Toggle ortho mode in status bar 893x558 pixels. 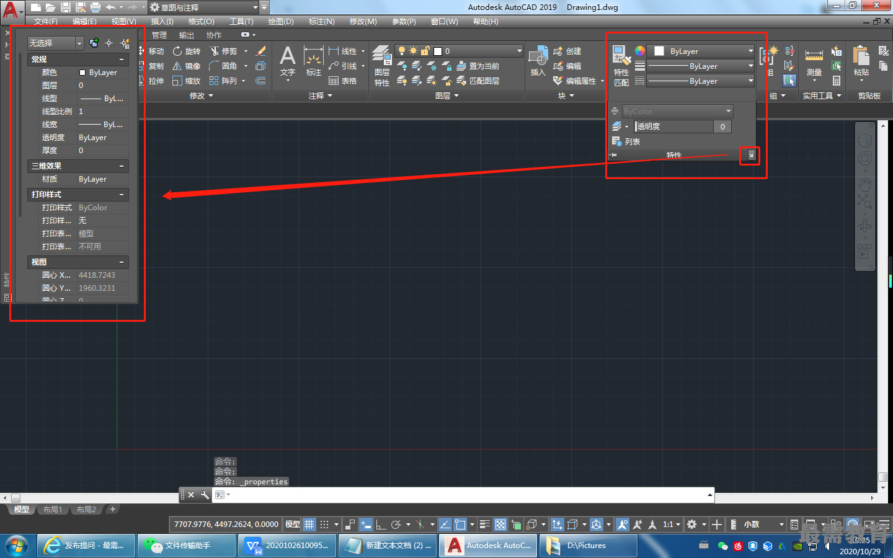pyautogui.click(x=381, y=525)
